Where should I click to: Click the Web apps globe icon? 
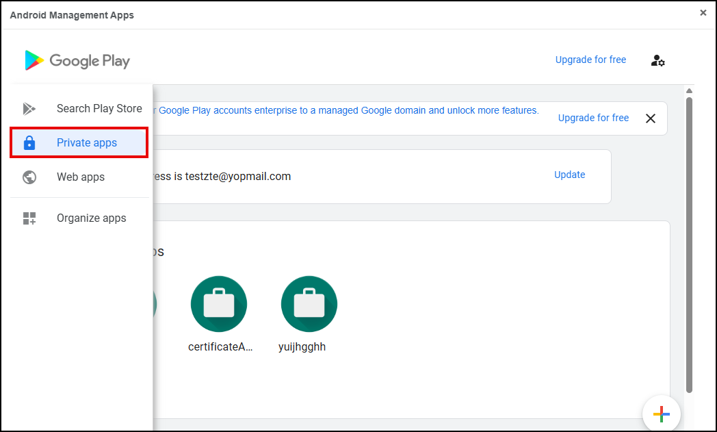point(29,177)
